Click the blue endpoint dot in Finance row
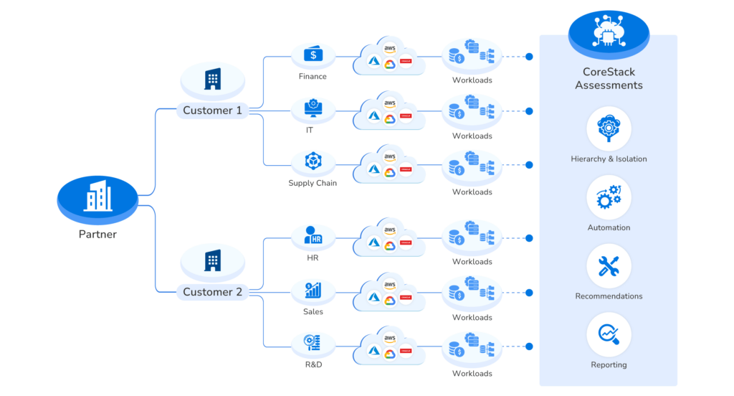The height and width of the screenshot is (396, 734). pos(529,56)
